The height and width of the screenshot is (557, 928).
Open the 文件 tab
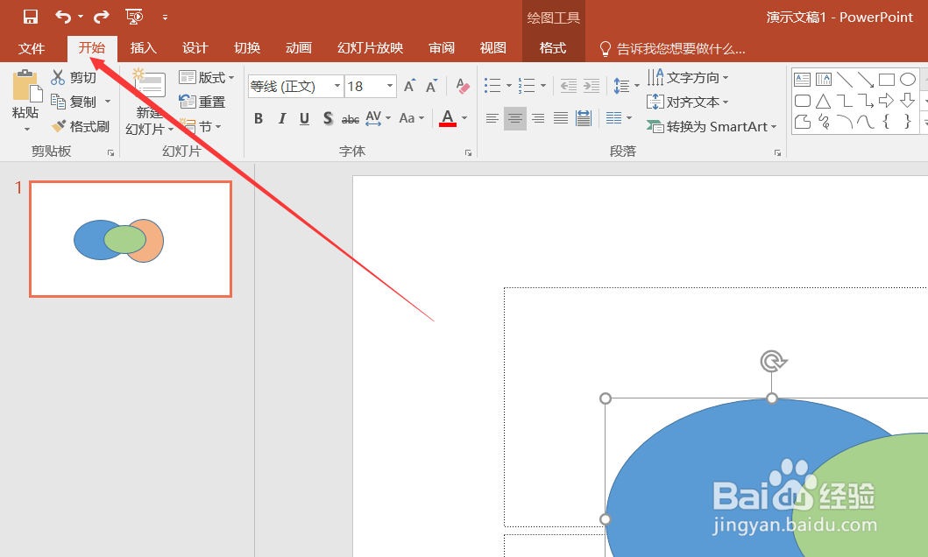(32, 48)
